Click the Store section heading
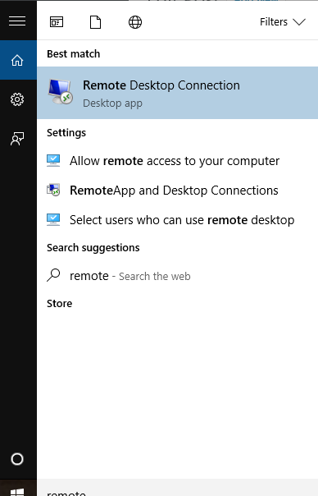 pyautogui.click(x=59, y=304)
